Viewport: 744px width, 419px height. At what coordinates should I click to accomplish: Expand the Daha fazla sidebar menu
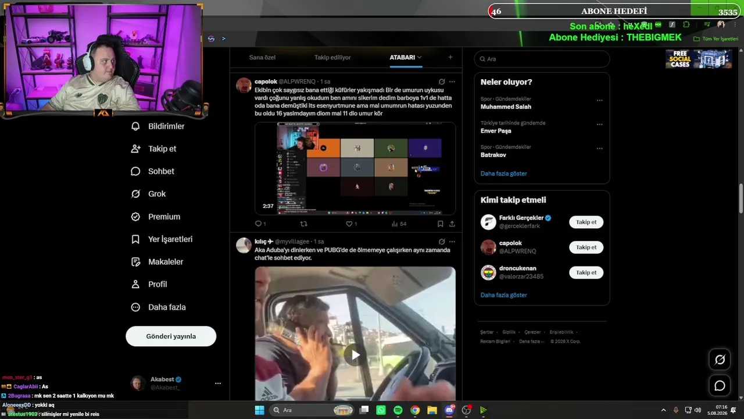(158, 307)
